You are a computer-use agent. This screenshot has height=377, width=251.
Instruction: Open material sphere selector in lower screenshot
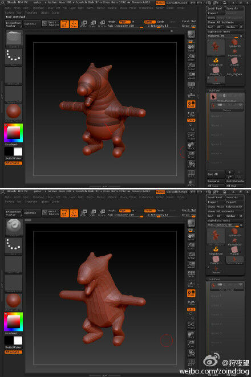[x=14, y=301]
